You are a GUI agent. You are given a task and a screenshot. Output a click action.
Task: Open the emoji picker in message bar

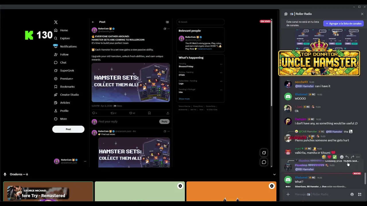(x=352, y=195)
